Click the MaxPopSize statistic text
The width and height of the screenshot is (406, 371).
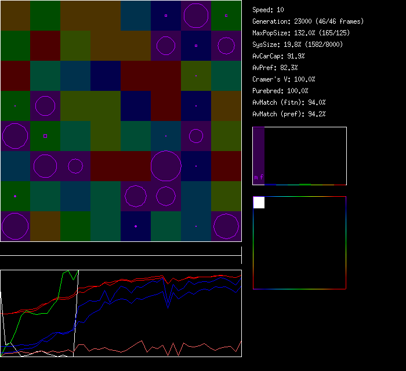301,33
